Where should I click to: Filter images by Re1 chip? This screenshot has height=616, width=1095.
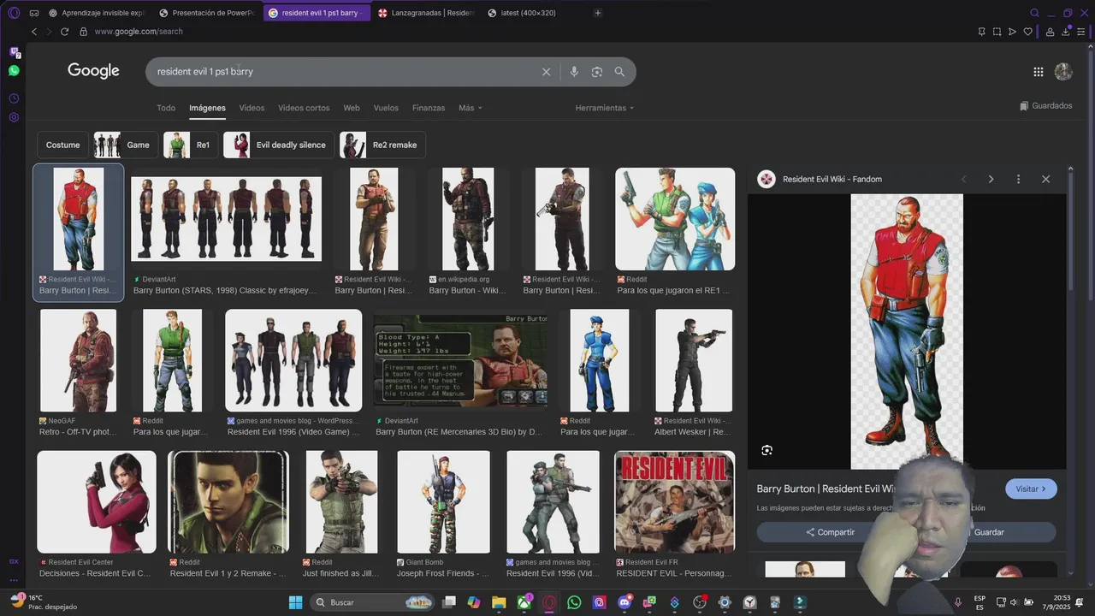tap(189, 145)
